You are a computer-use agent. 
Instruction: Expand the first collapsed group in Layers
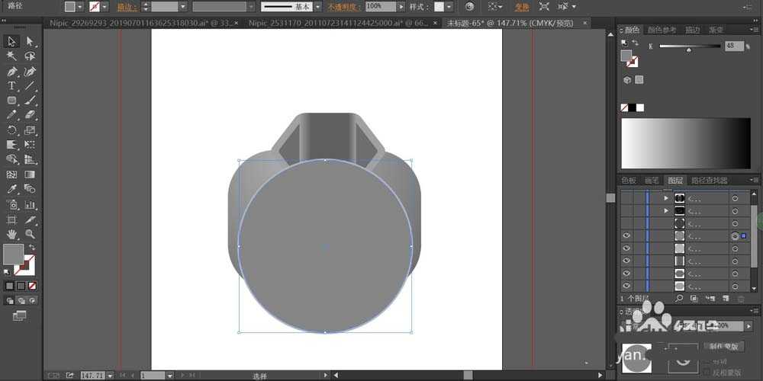(x=668, y=198)
